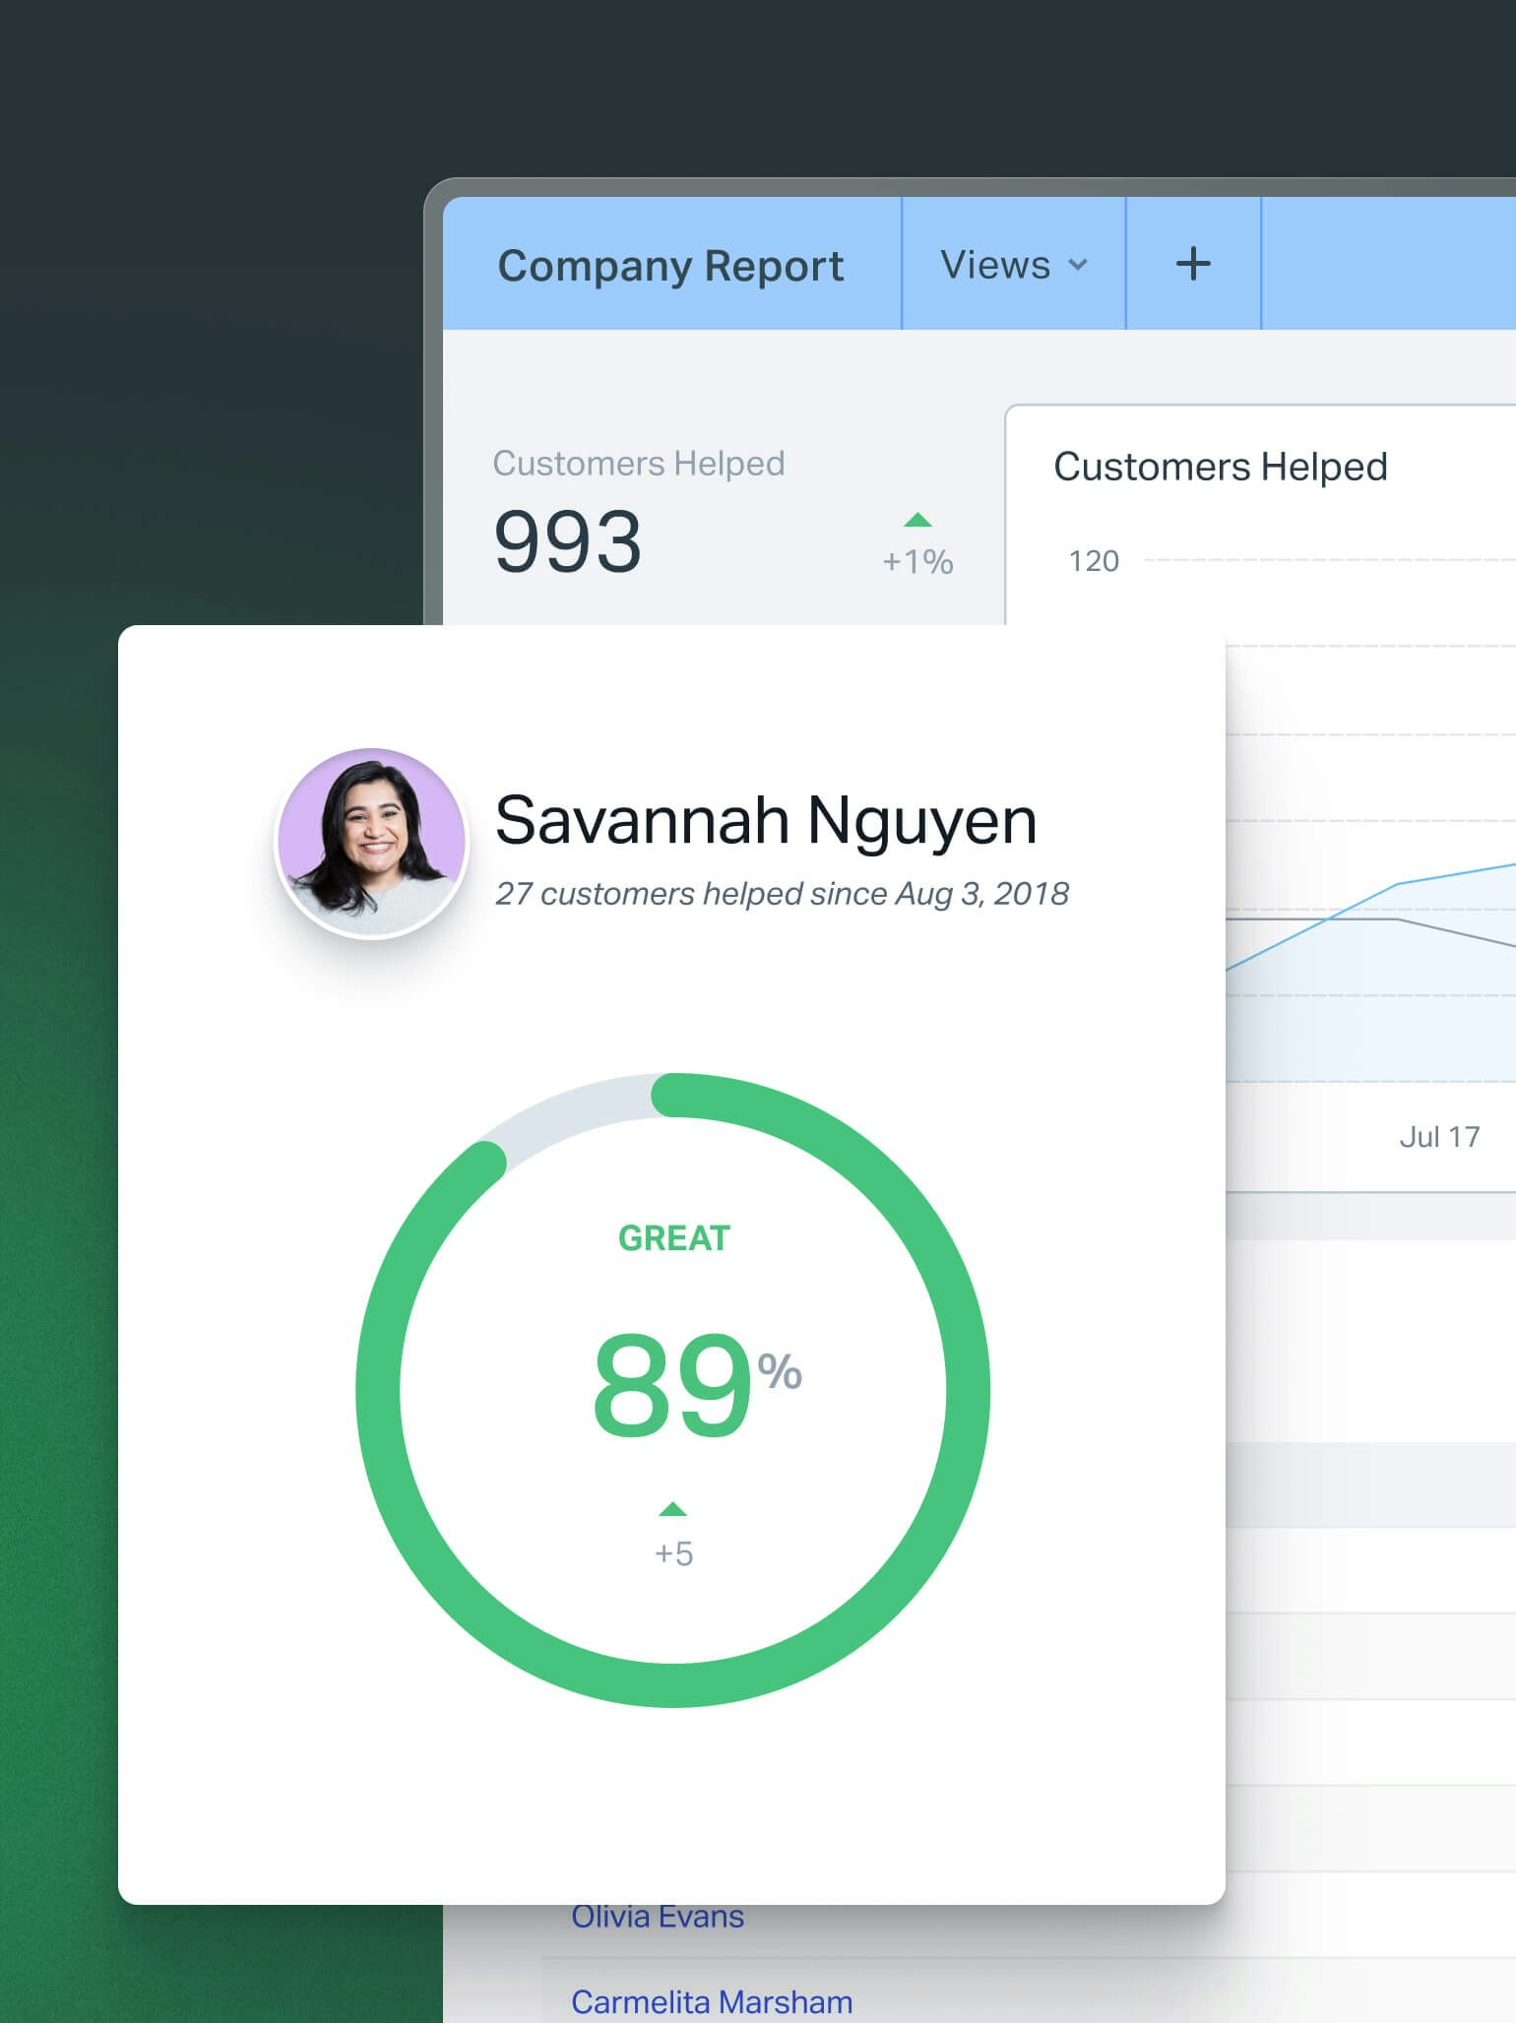This screenshot has width=1516, height=2023.
Task: Click the Customers Helped chart title
Action: (1220, 467)
